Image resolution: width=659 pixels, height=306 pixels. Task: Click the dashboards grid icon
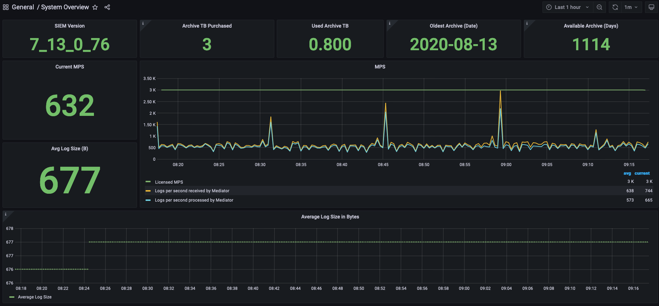coord(6,7)
